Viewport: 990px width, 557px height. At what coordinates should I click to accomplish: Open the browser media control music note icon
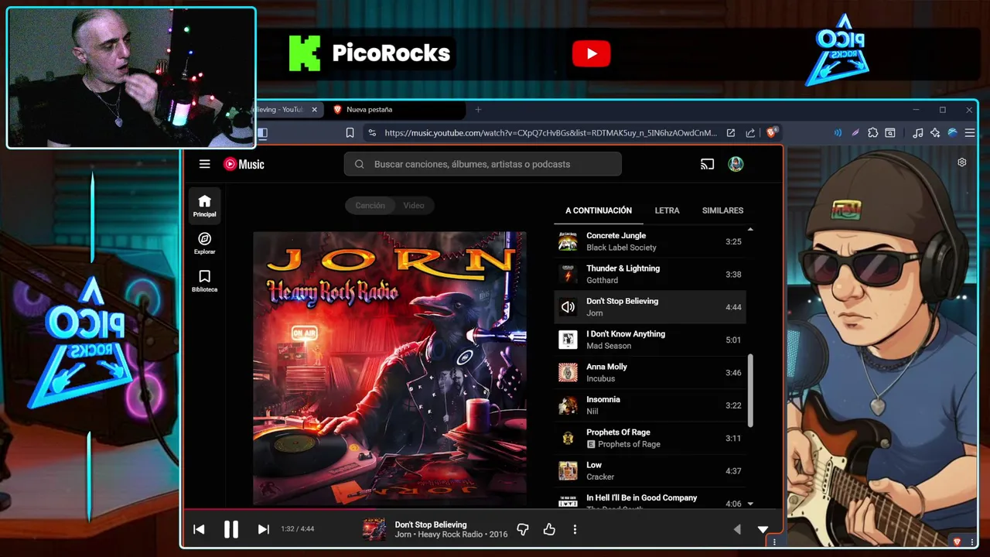point(917,133)
